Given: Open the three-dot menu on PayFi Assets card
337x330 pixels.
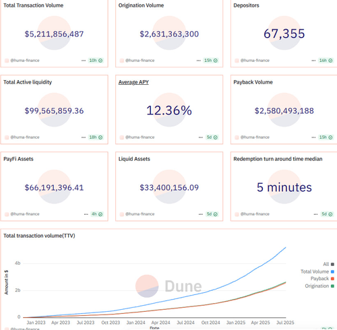Looking at the screenshot, I should [86, 214].
